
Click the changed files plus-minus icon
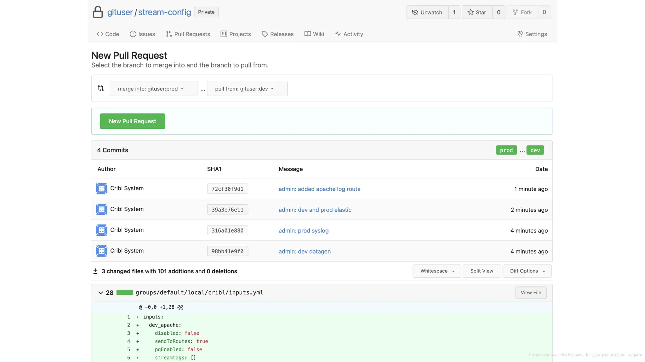(x=95, y=271)
